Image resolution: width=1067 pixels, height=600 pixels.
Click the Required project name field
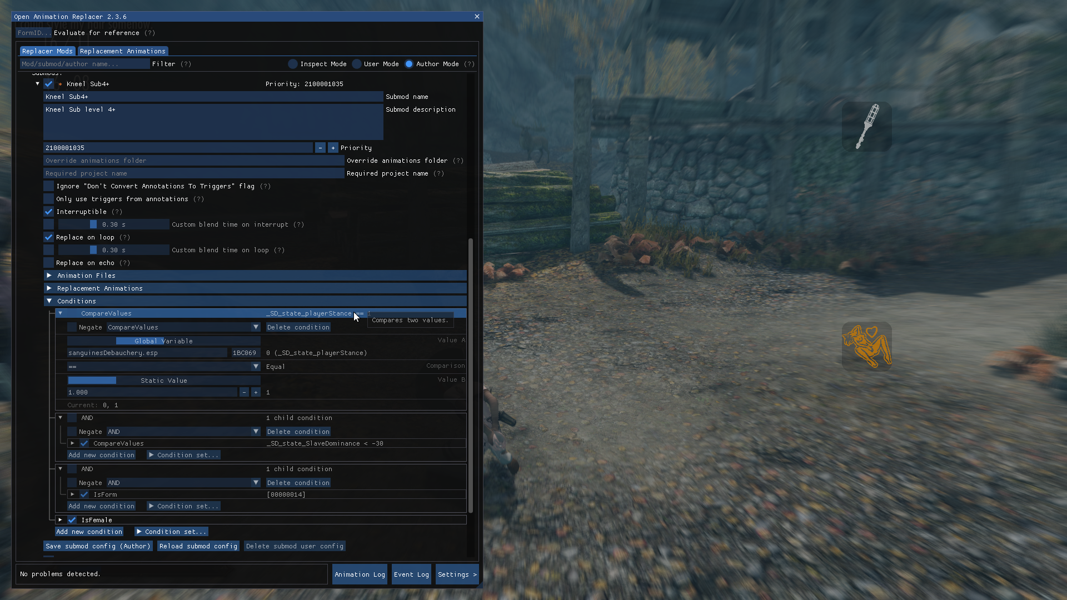click(194, 173)
